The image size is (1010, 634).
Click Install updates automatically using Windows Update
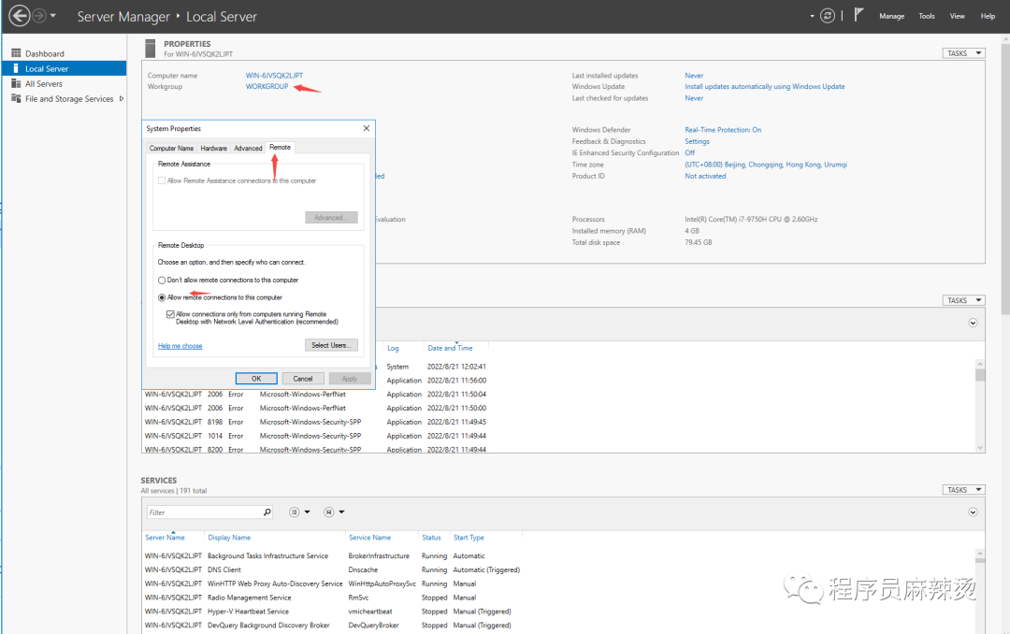765,86
